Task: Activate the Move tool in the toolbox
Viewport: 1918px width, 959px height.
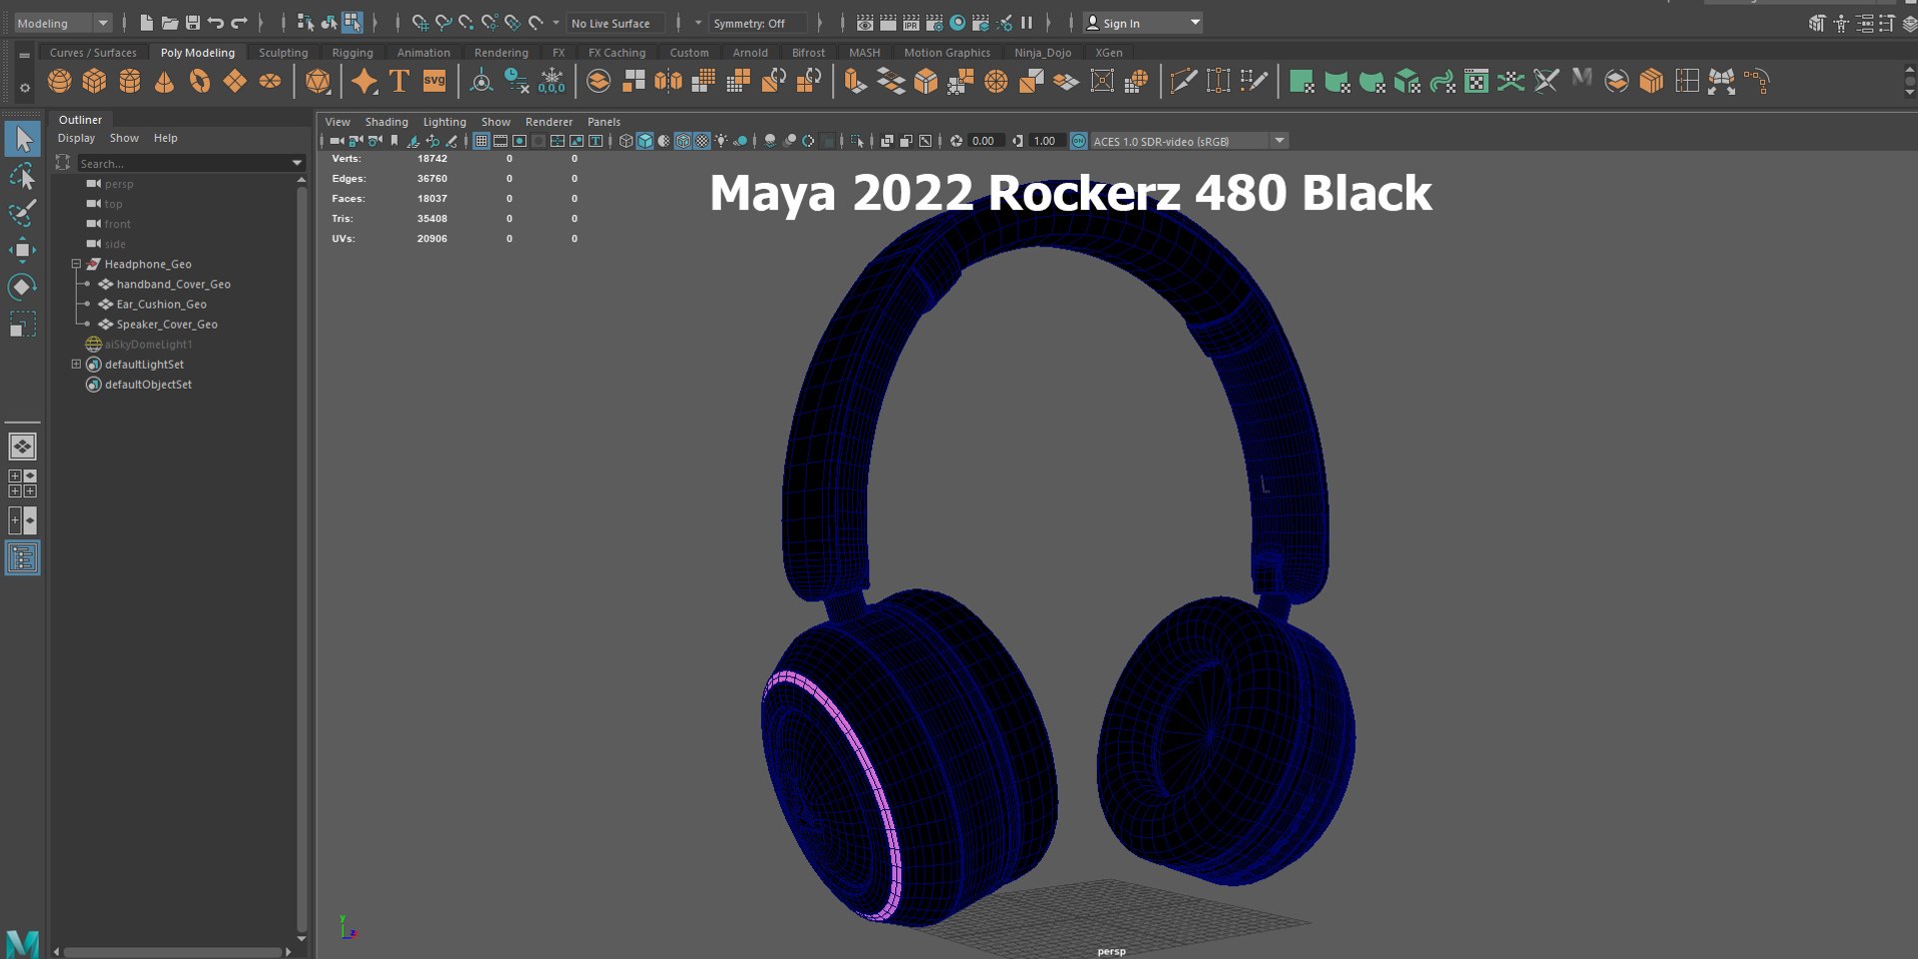Action: [22, 250]
